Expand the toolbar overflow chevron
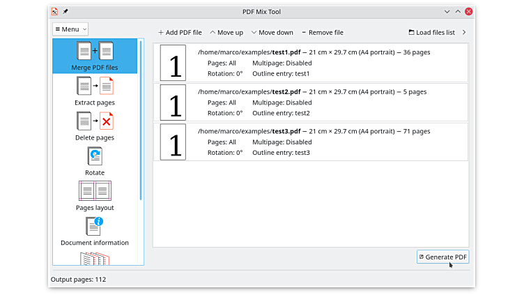 [464, 32]
